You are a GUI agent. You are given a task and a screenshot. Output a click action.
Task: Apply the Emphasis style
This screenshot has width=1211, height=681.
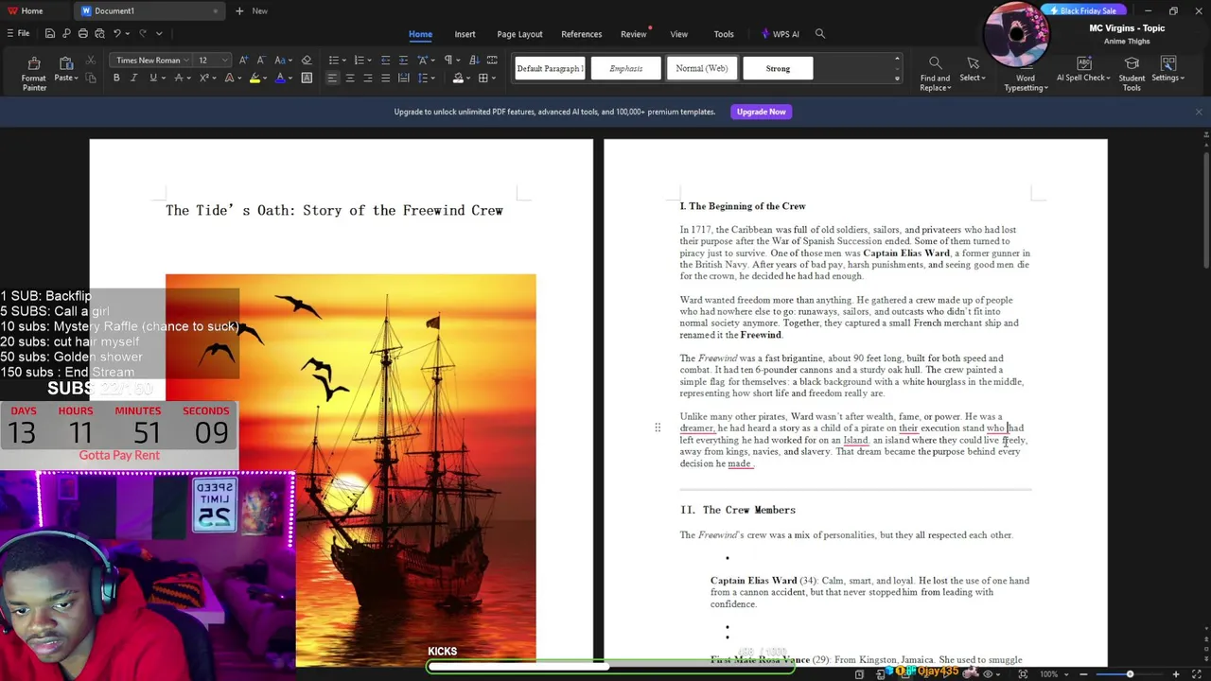pos(625,68)
